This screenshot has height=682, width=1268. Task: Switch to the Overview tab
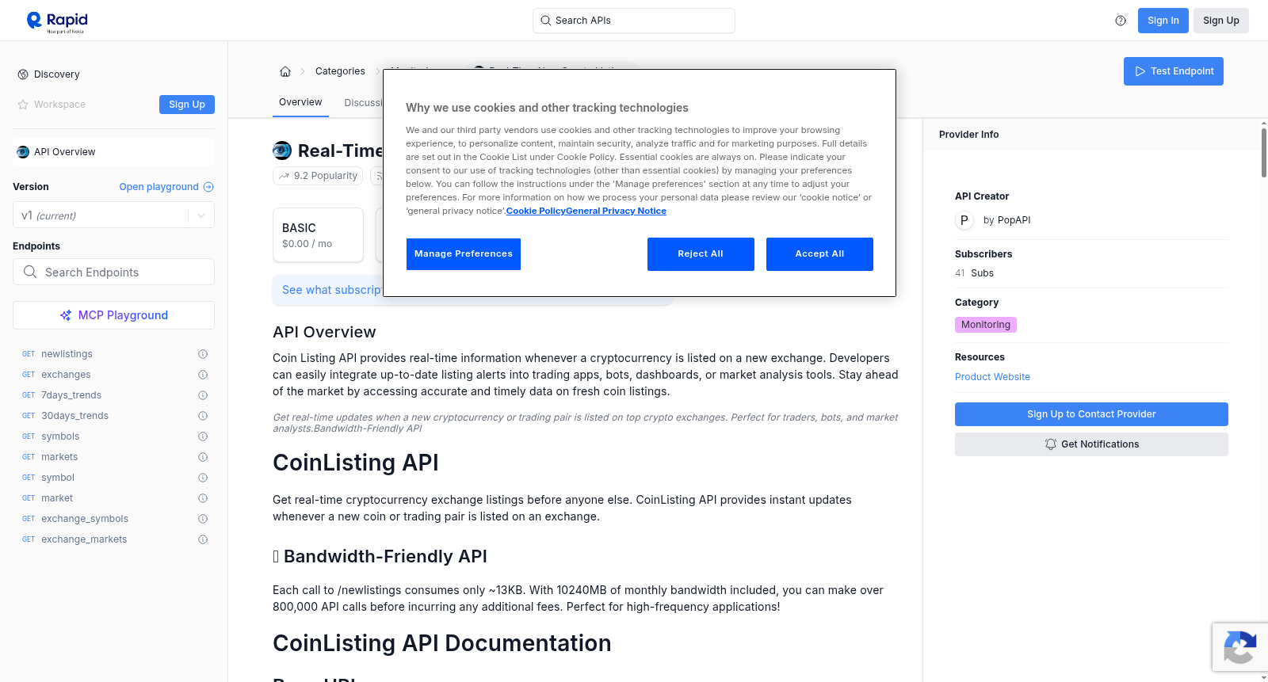click(300, 102)
